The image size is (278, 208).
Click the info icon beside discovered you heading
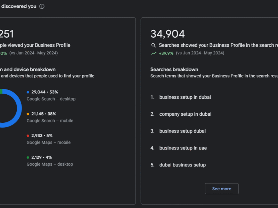pos(42,6)
